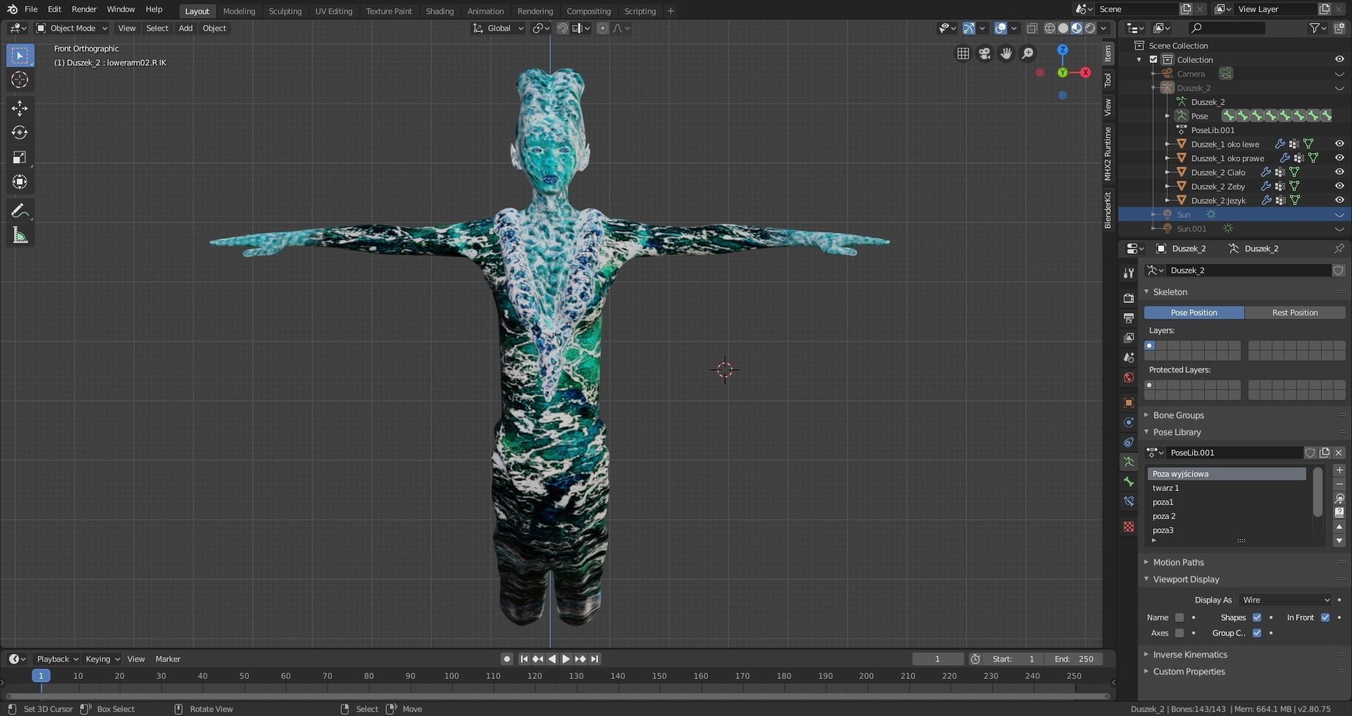Click Pose Position button

coord(1194,313)
